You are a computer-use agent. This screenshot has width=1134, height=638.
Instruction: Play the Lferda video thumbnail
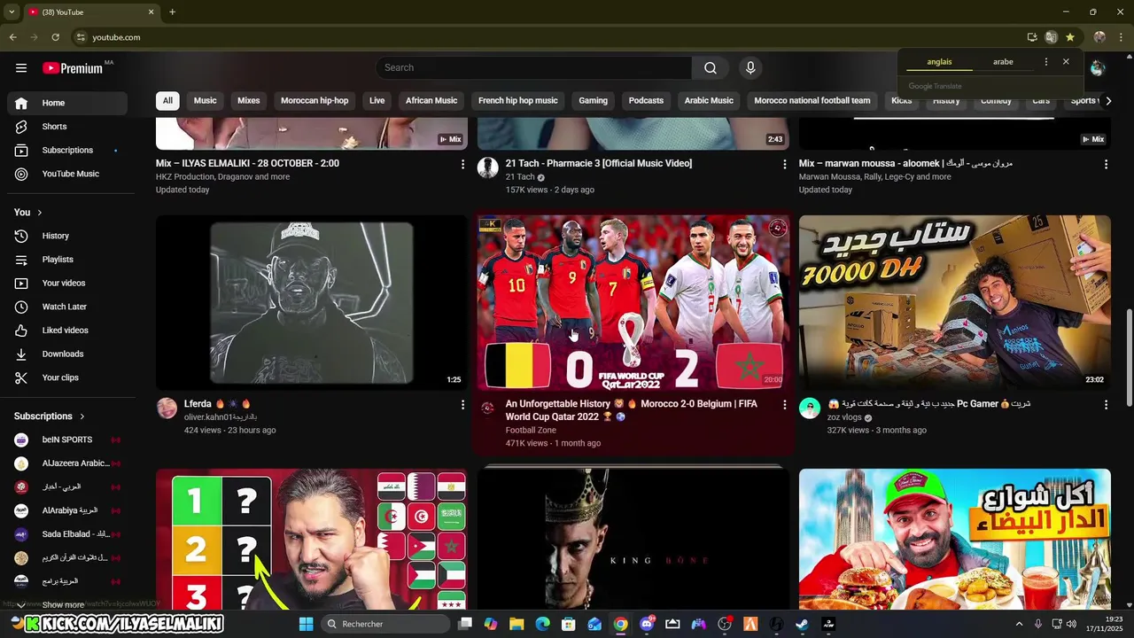pos(312,302)
